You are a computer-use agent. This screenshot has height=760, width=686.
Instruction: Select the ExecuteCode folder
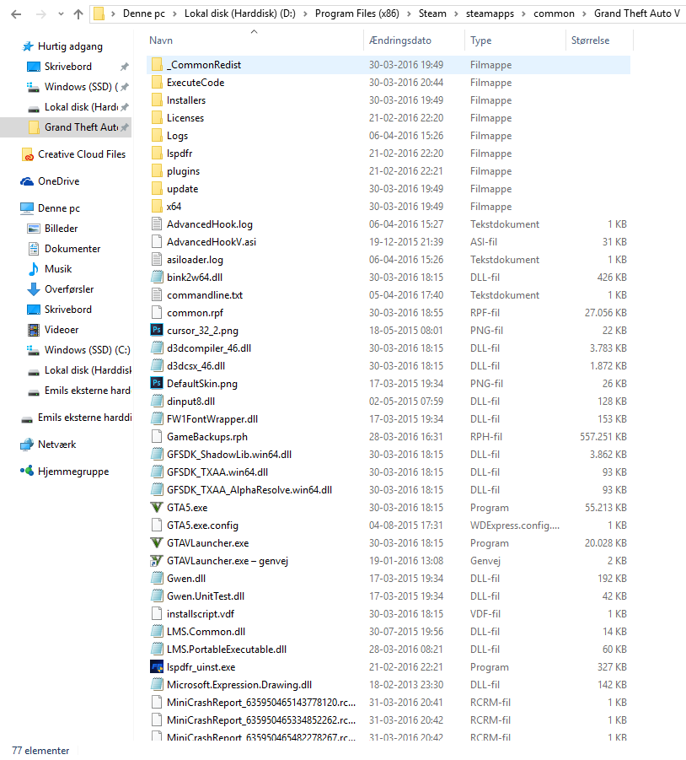pos(196,83)
